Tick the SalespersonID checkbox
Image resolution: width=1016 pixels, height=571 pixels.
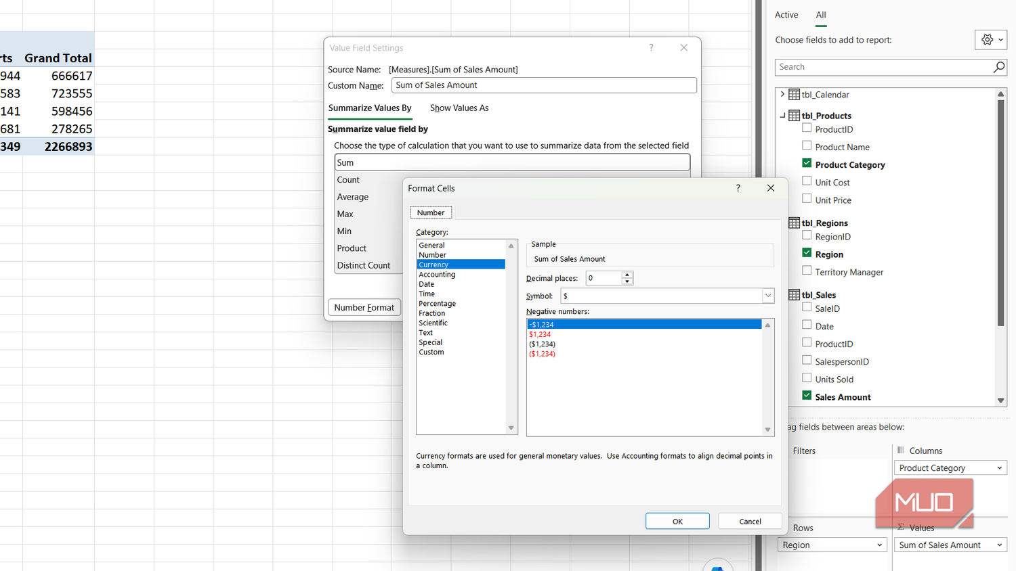(807, 361)
